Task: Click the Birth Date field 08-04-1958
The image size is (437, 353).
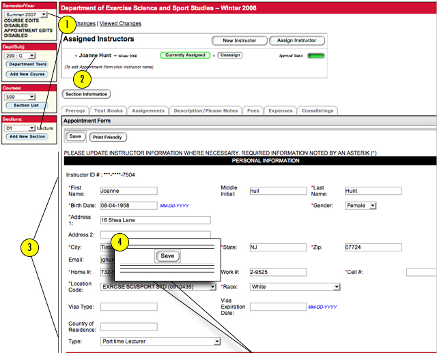Action: [129, 206]
